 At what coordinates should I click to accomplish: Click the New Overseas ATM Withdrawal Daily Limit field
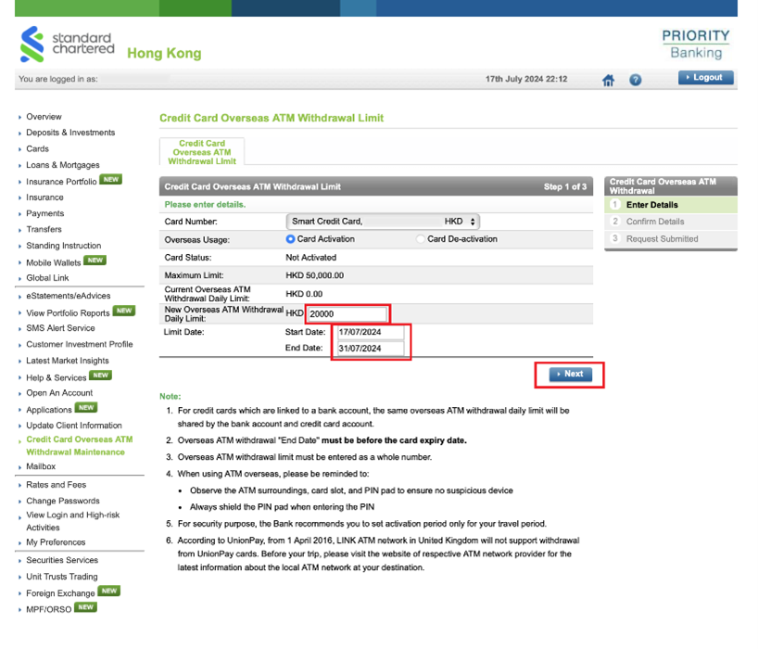click(x=347, y=314)
